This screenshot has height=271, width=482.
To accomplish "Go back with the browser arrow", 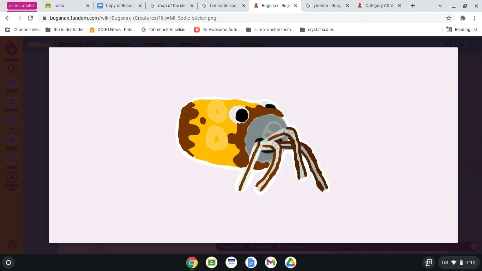I will point(8,18).
